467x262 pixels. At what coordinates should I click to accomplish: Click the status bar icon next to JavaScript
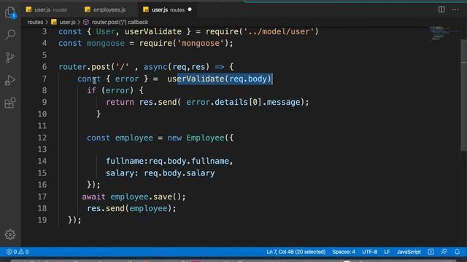(x=431, y=252)
